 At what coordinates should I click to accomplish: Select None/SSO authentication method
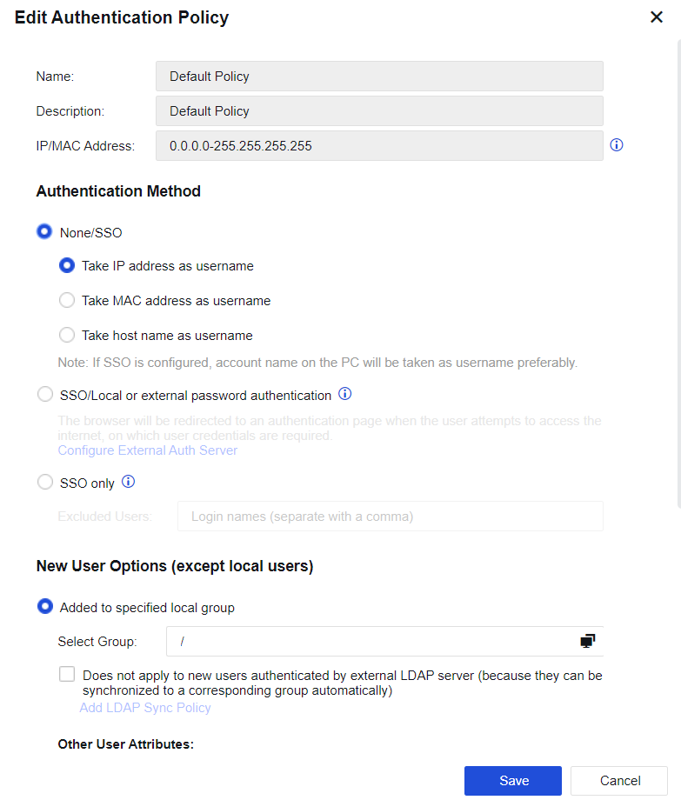point(44,232)
